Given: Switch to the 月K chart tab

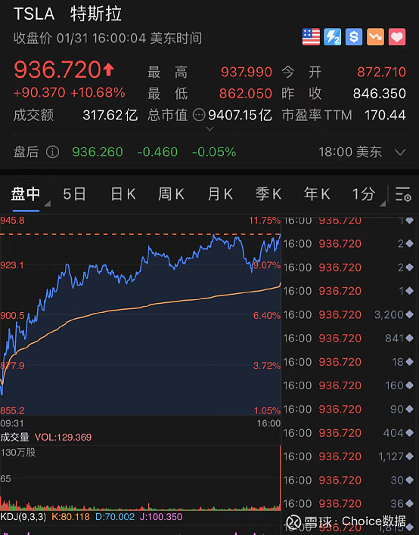Looking at the screenshot, I should coord(221,194).
